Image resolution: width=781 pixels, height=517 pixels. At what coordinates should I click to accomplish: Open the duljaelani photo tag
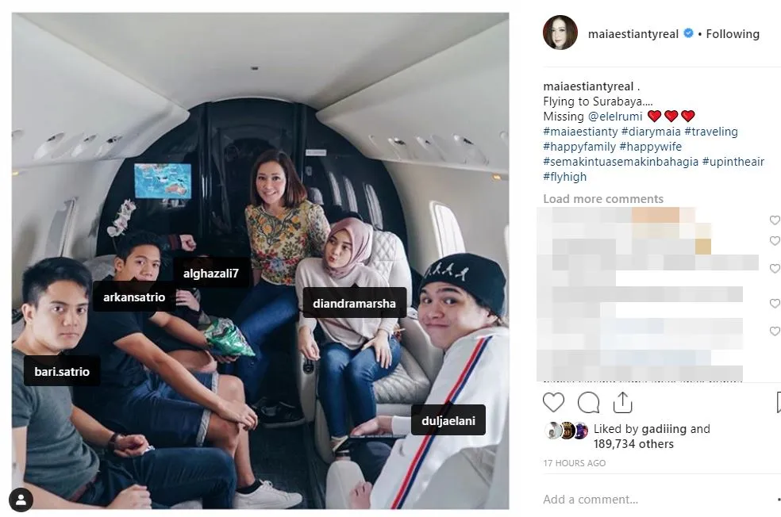448,420
